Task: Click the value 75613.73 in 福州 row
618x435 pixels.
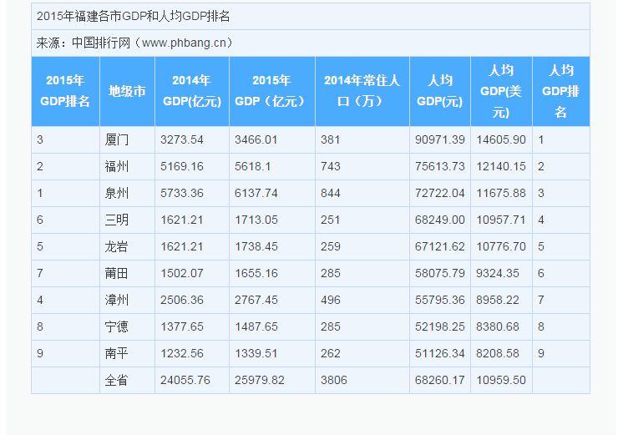Action: coord(440,166)
